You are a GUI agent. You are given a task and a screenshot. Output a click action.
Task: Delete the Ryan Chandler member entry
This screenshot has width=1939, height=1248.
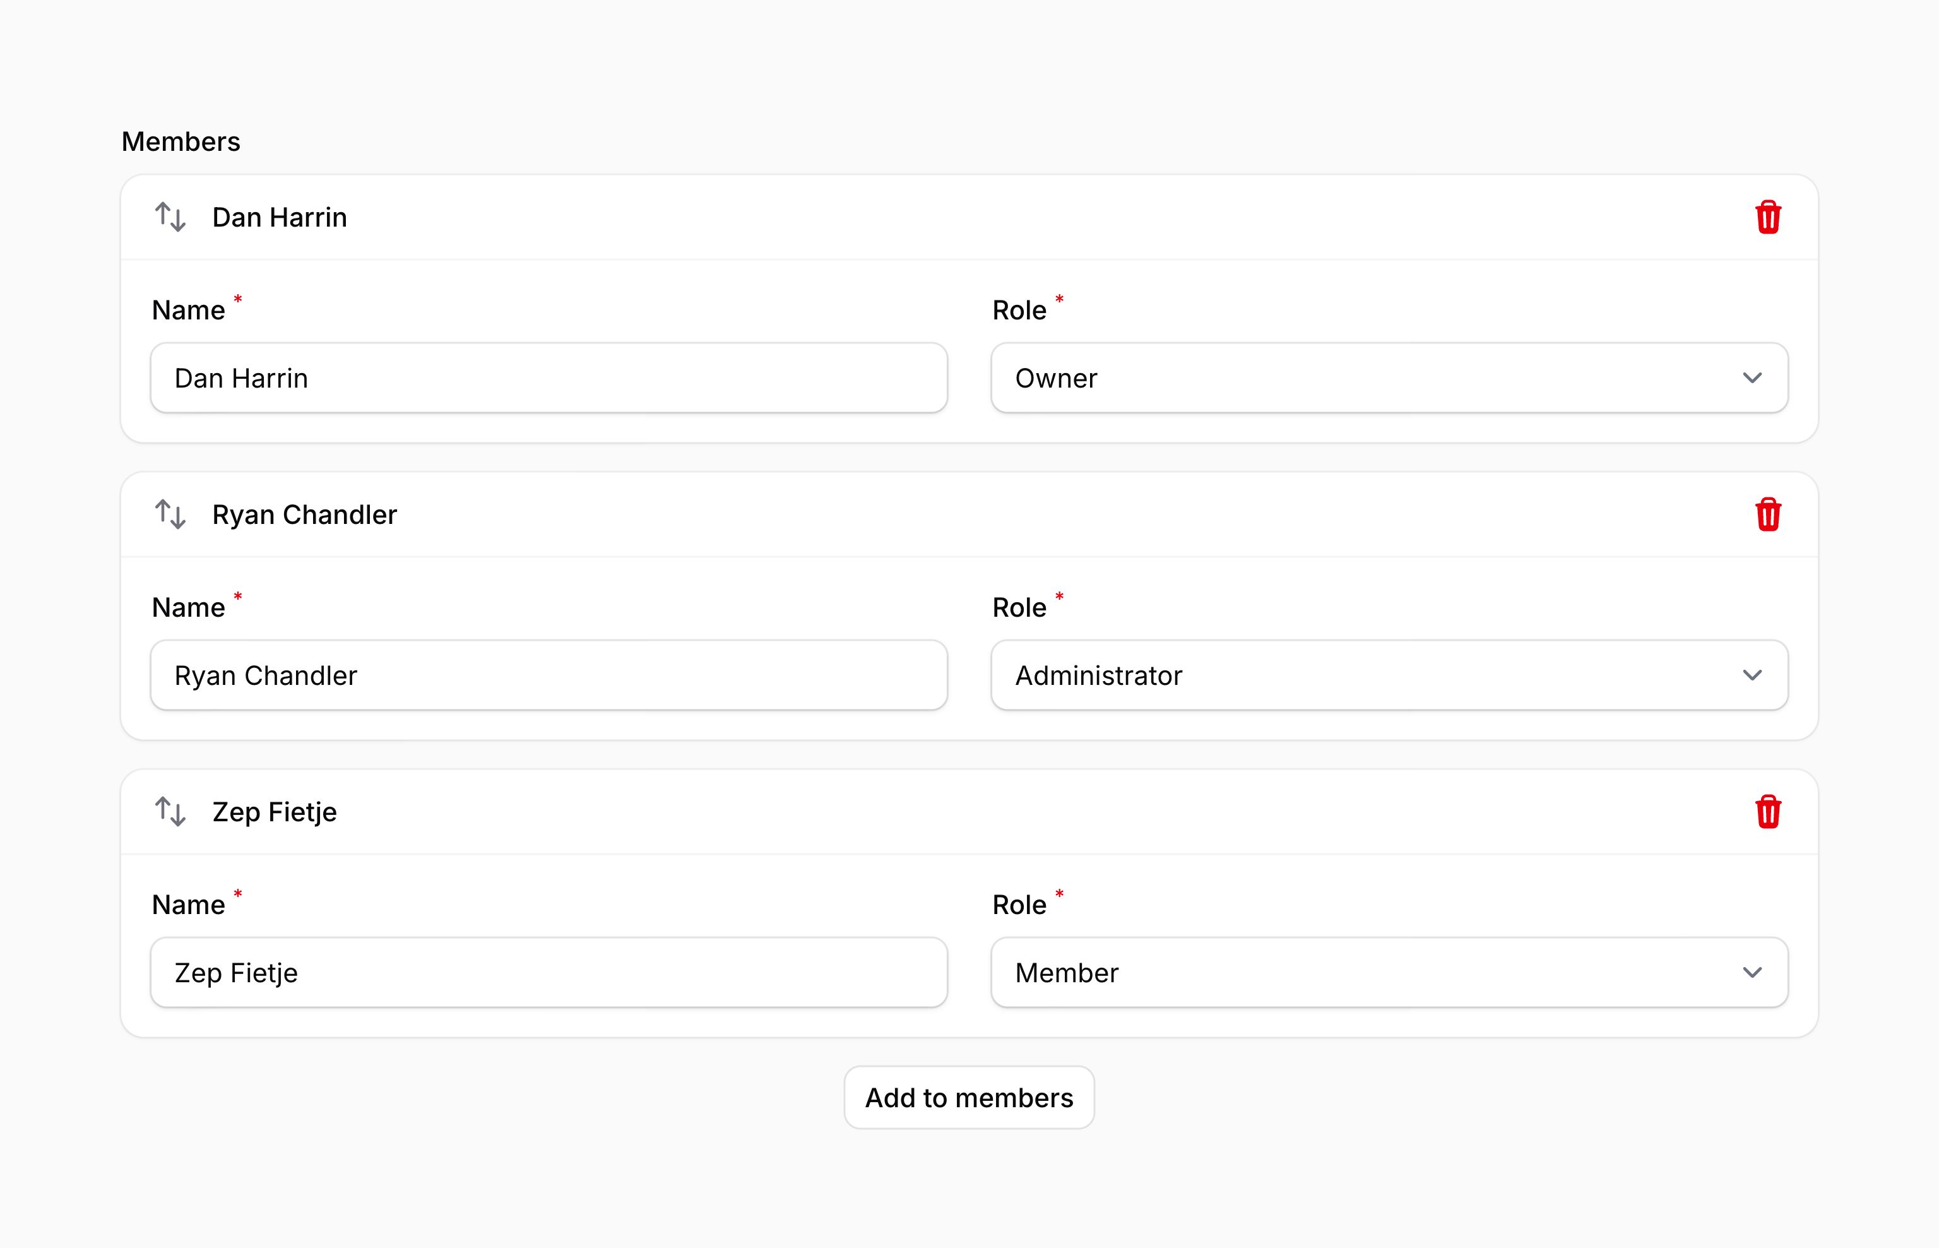click(x=1767, y=514)
